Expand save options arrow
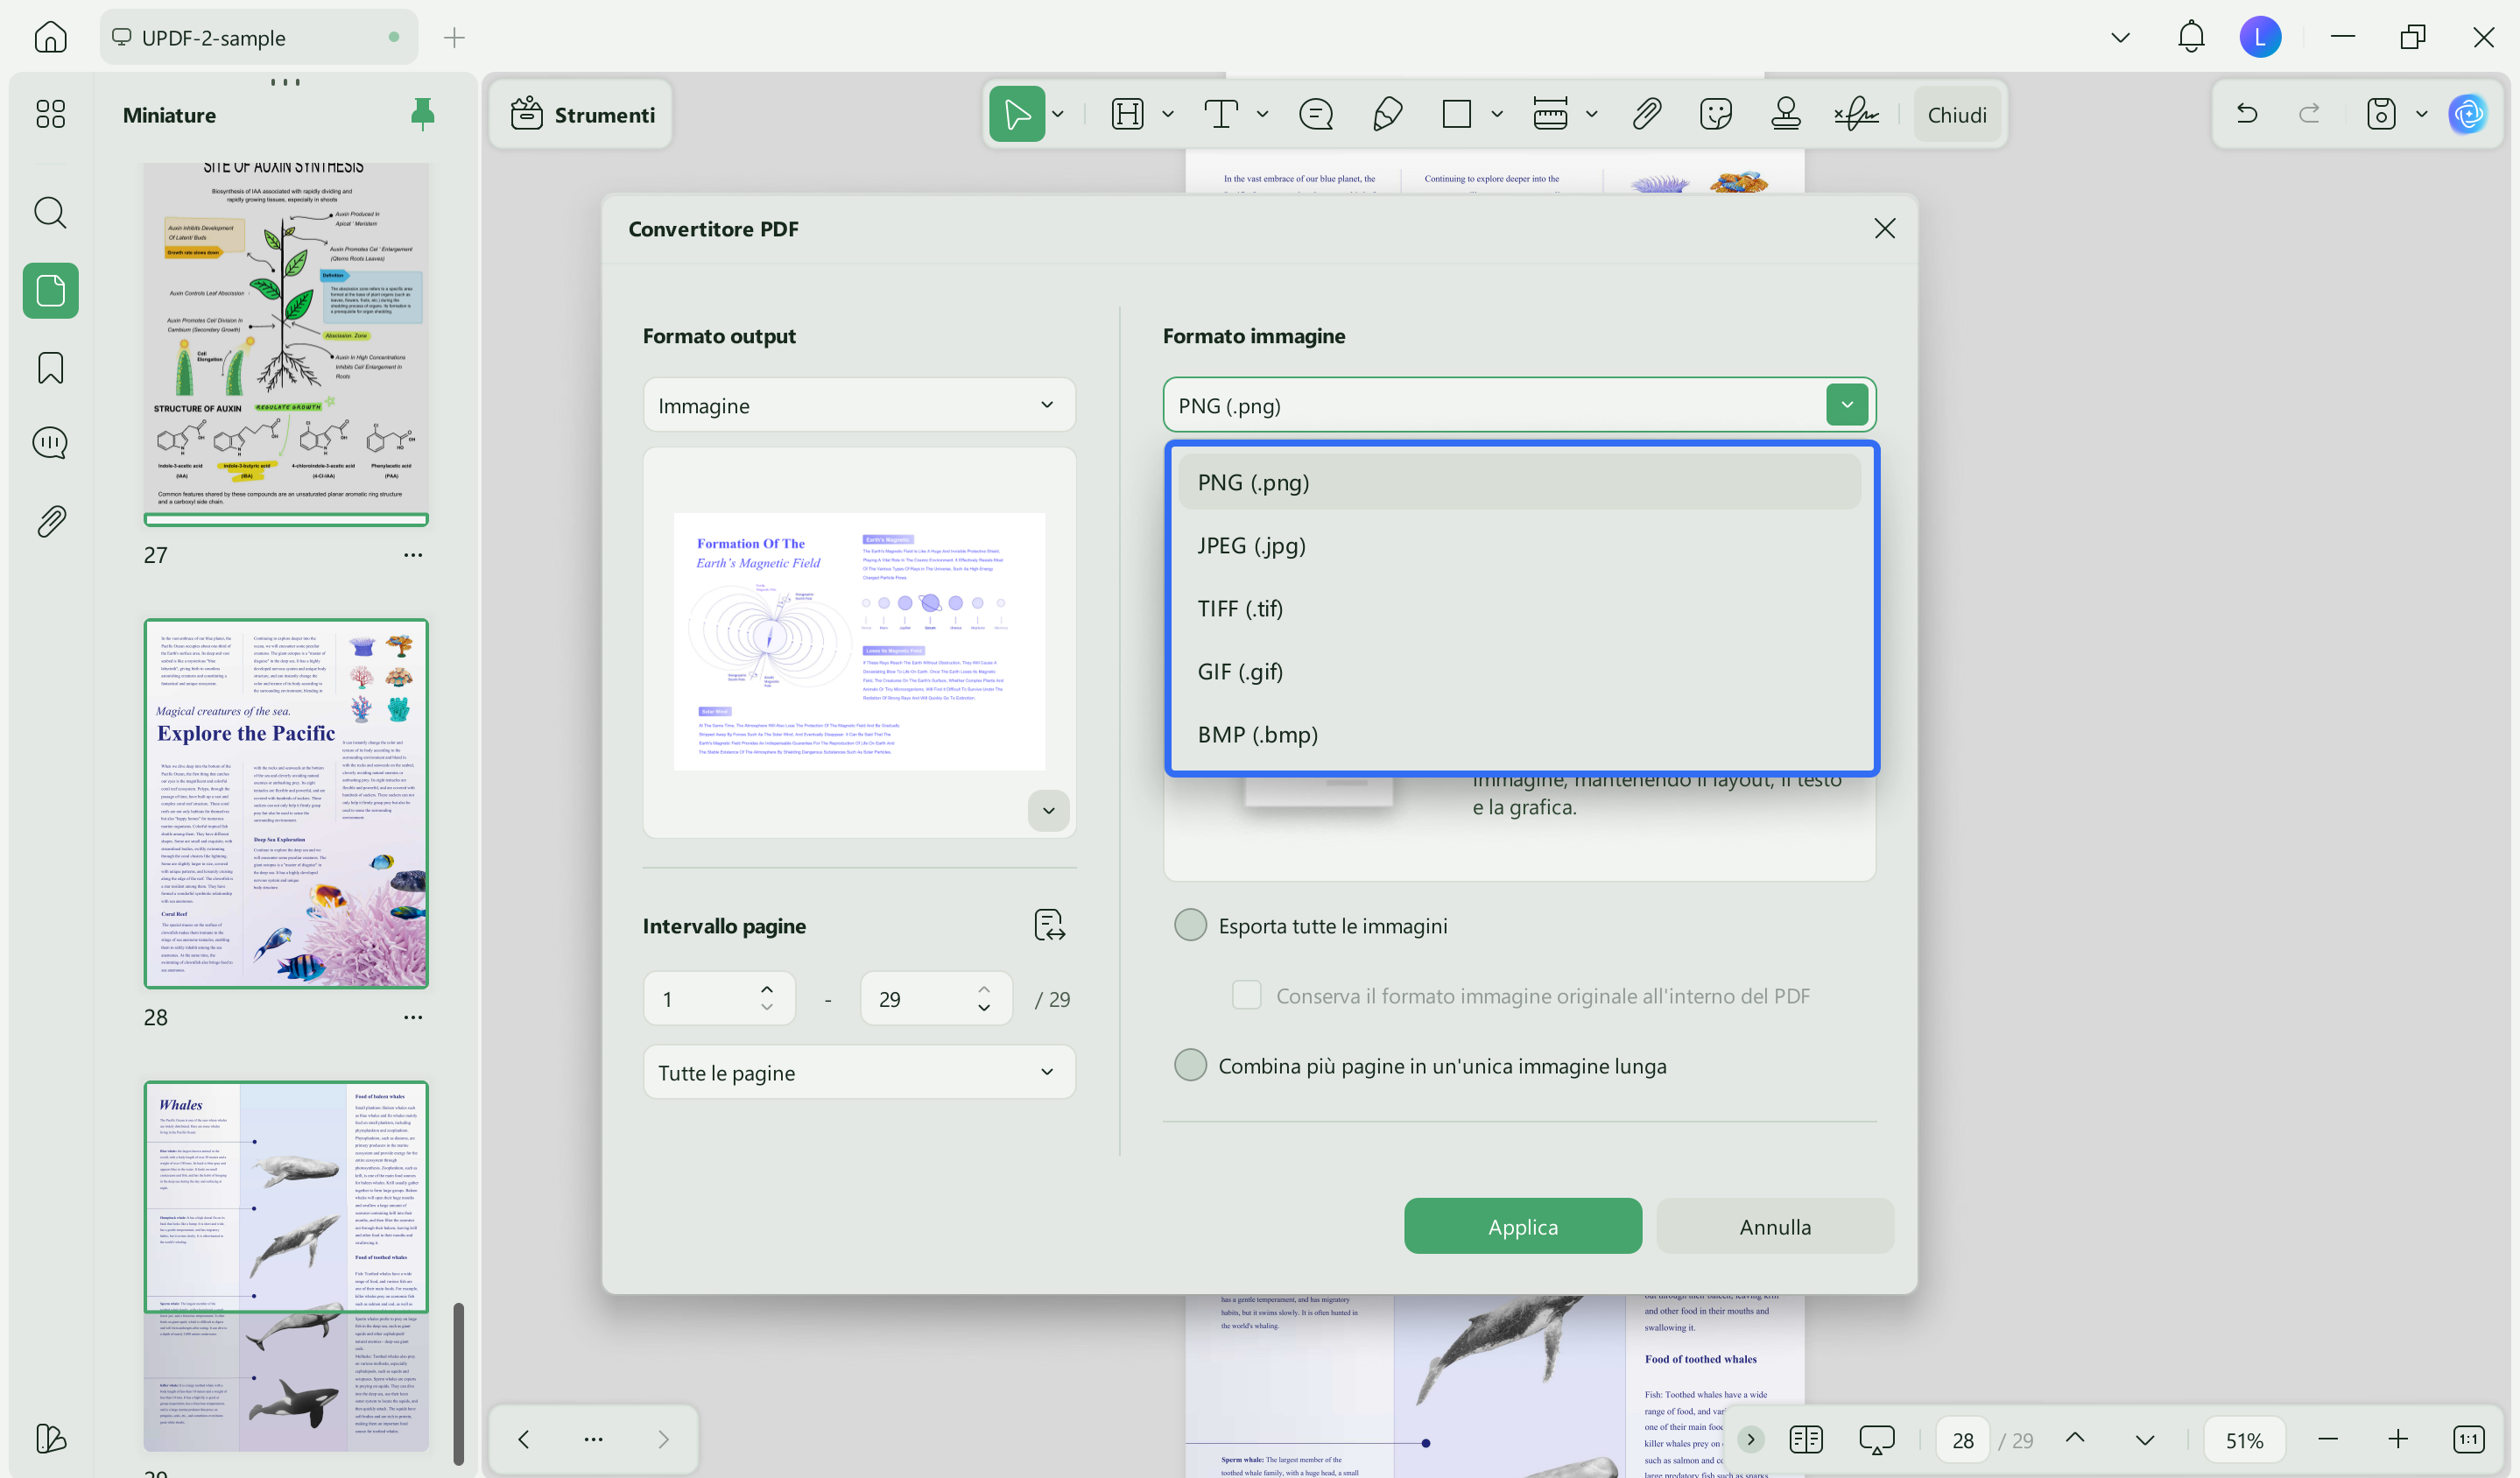2520x1478 pixels. click(x=2422, y=114)
